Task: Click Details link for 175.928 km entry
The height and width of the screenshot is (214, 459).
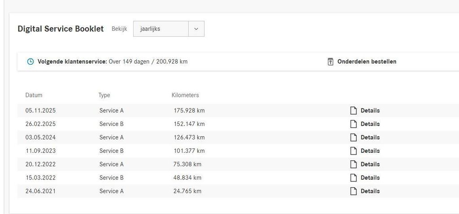Action: pos(370,111)
